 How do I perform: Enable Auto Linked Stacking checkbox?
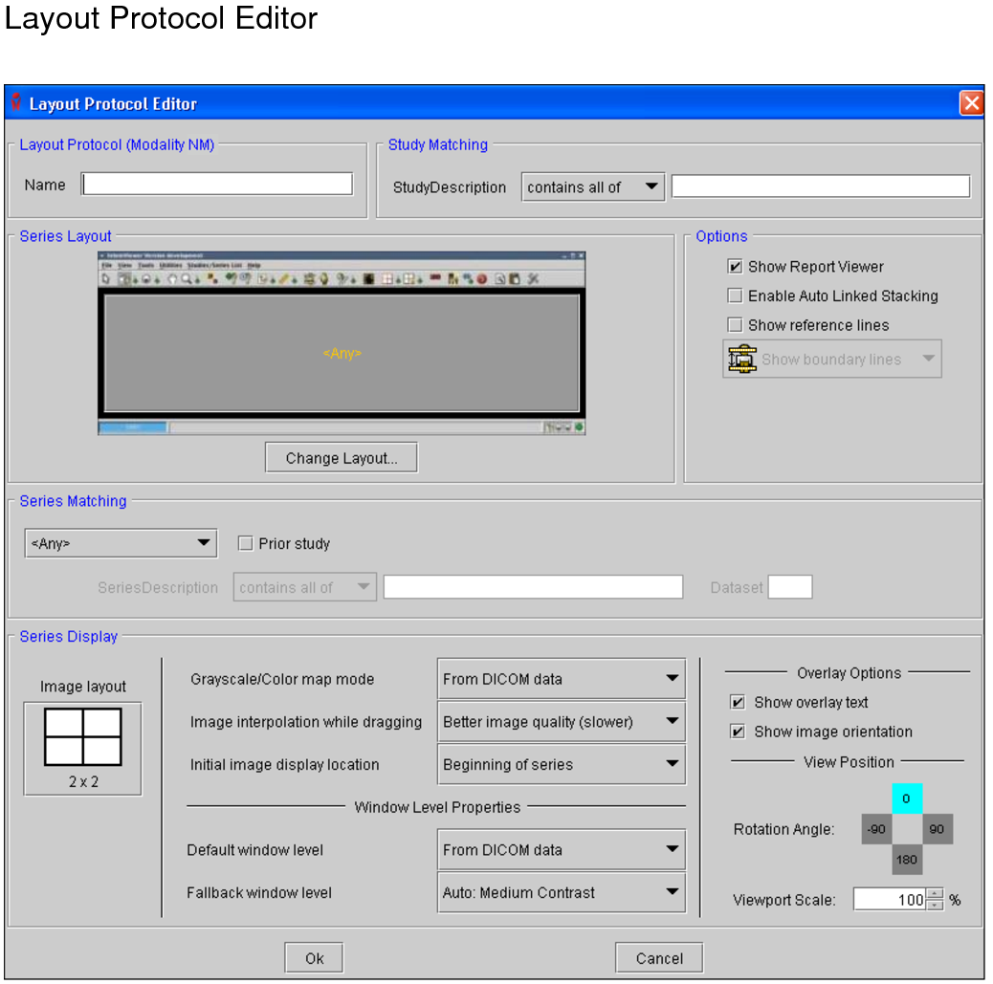(735, 296)
